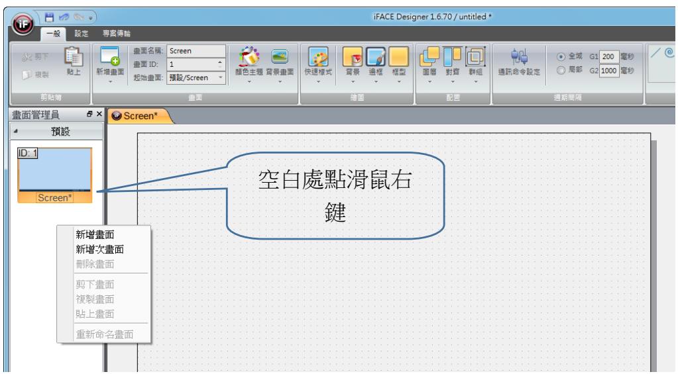The height and width of the screenshot is (374, 678).
Task: Click the 背景畫面 background image icon
Action: 280,56
